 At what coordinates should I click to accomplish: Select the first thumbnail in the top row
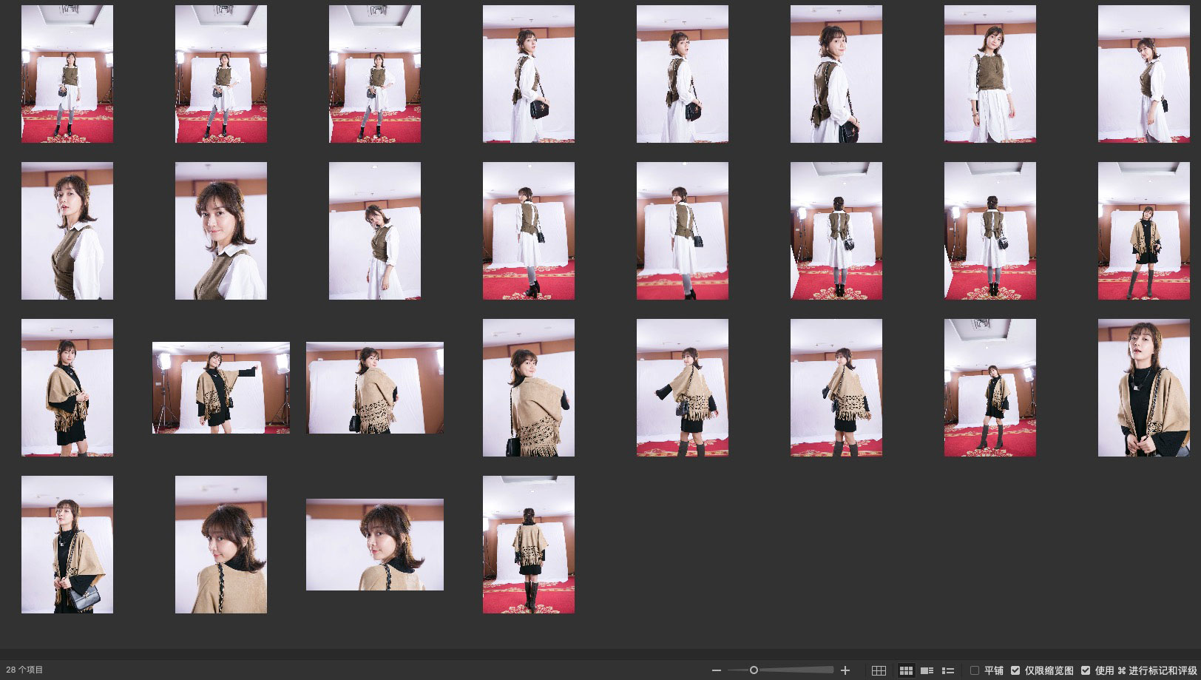(67, 74)
